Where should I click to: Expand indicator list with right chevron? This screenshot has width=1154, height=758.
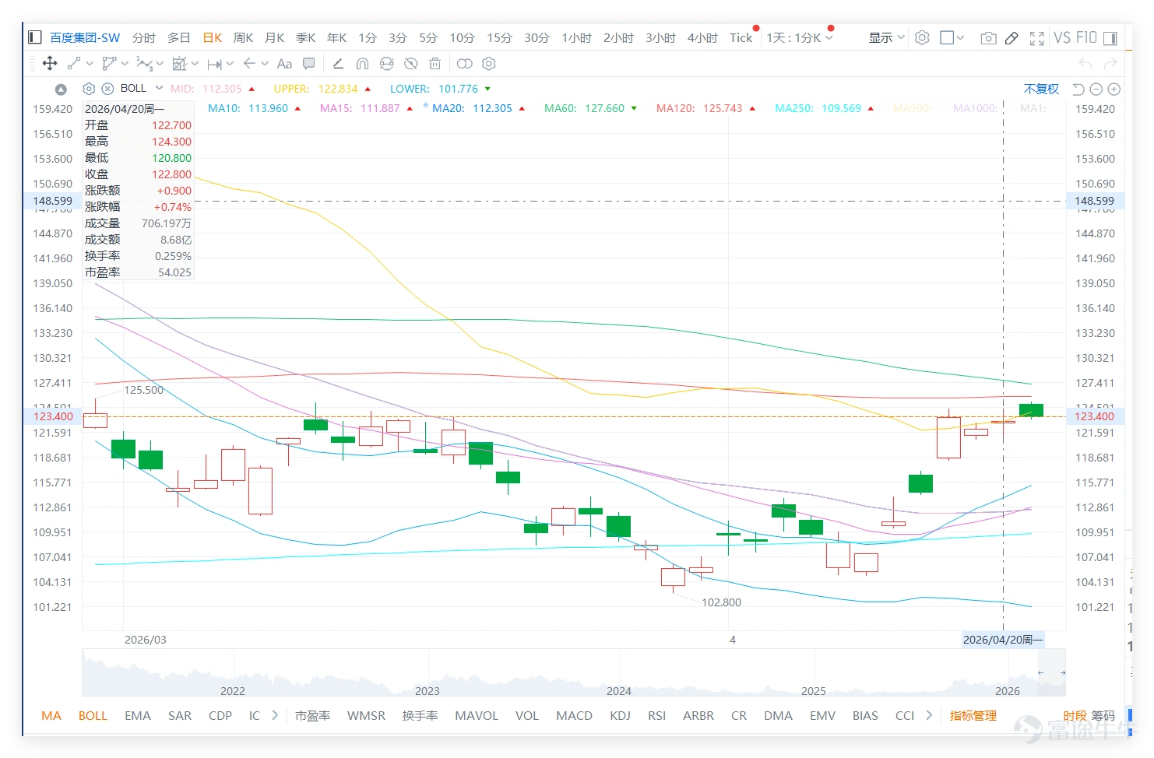[275, 715]
